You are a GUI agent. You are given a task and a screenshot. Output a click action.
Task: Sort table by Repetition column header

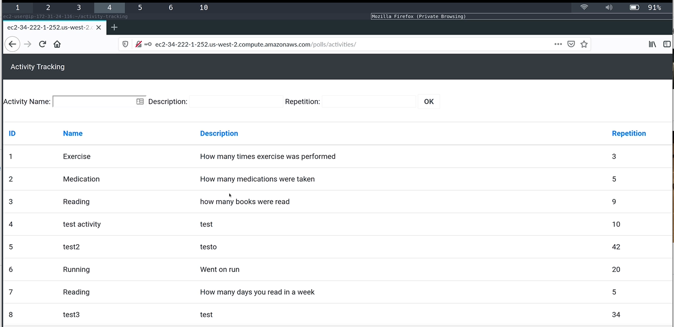[x=628, y=134]
